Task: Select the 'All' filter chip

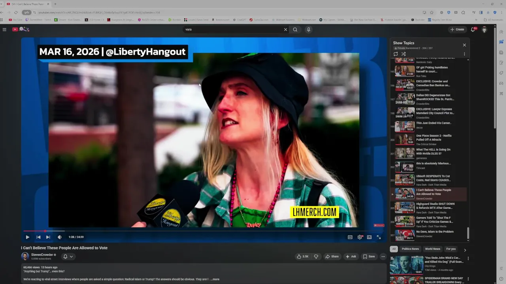Action: tap(394, 249)
